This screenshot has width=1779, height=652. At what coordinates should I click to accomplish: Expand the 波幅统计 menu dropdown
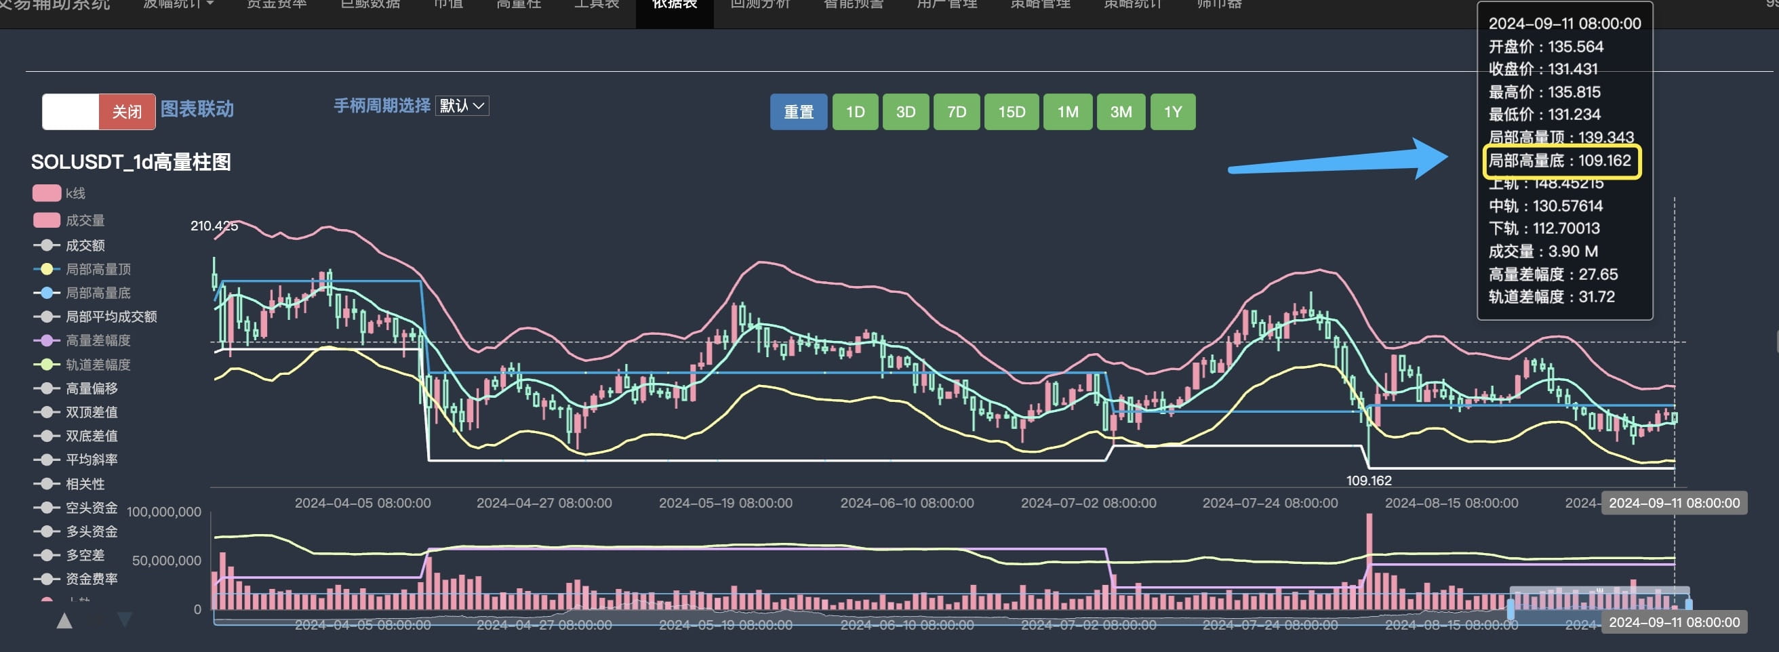tap(178, 4)
